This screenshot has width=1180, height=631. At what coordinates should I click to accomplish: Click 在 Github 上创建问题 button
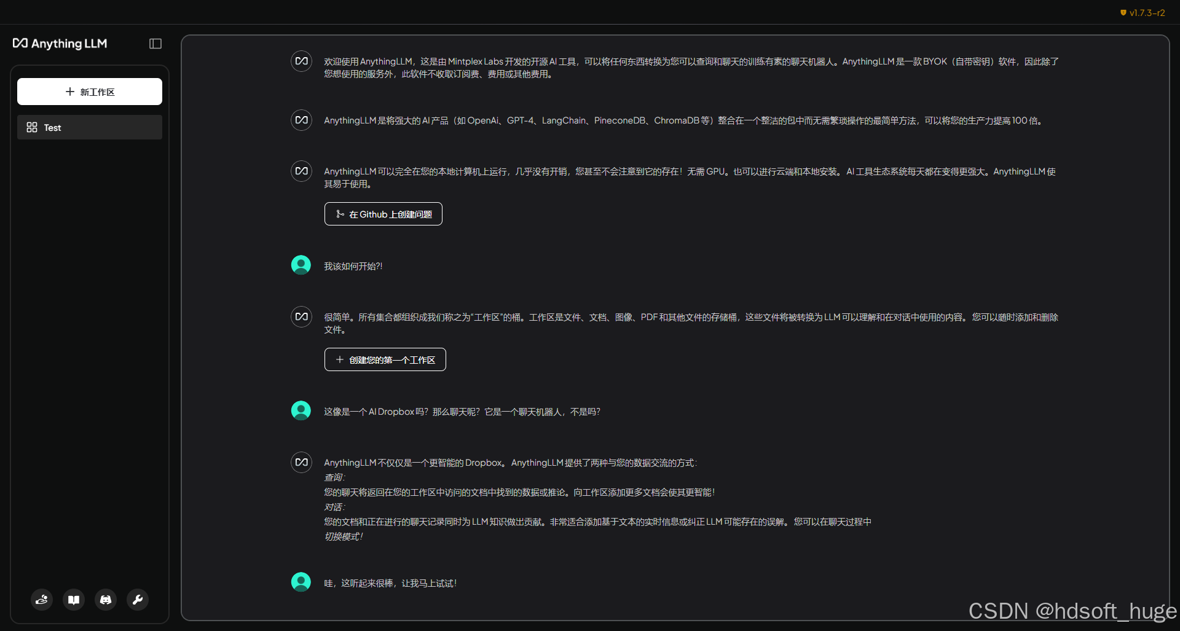tap(383, 214)
